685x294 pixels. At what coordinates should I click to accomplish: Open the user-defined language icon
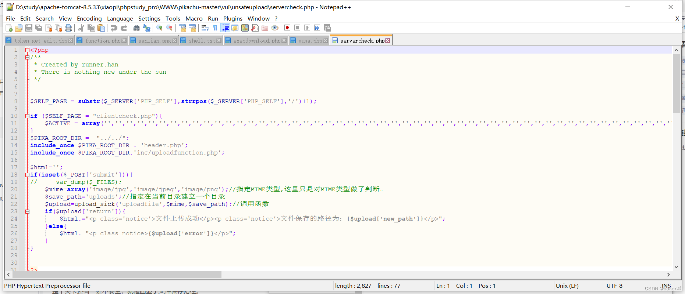pos(235,28)
